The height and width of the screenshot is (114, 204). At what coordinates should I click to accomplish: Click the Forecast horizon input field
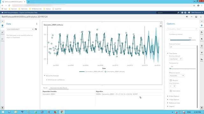point(183,47)
